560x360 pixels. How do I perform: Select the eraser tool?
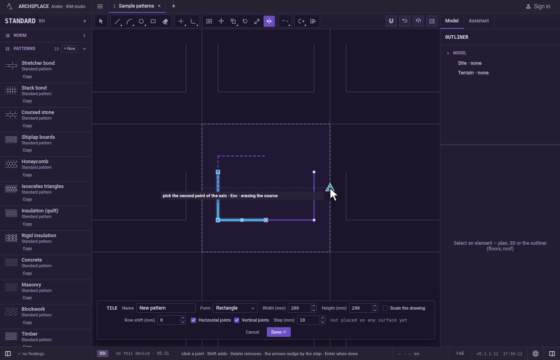pyautogui.click(x=165, y=21)
